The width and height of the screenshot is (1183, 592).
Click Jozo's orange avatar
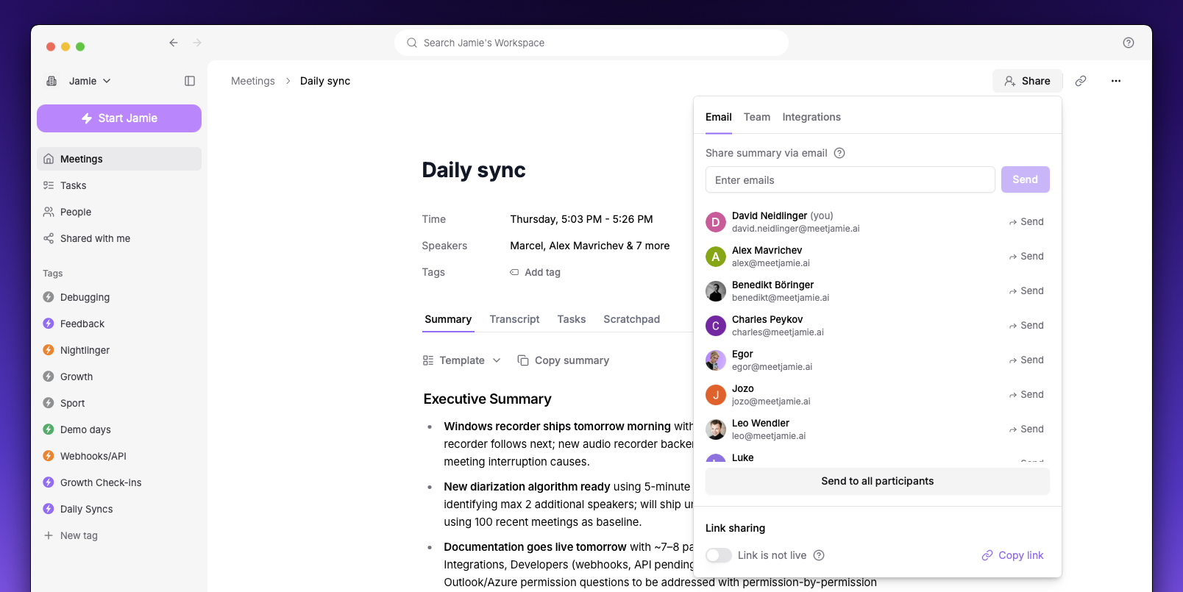[716, 395]
